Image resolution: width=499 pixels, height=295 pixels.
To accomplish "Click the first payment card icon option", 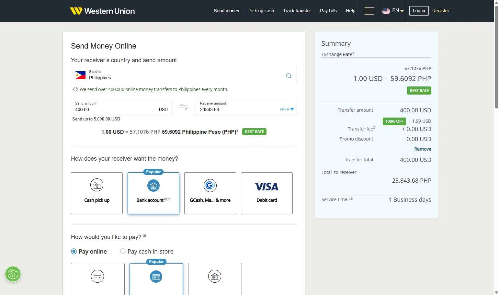I will tap(97, 276).
